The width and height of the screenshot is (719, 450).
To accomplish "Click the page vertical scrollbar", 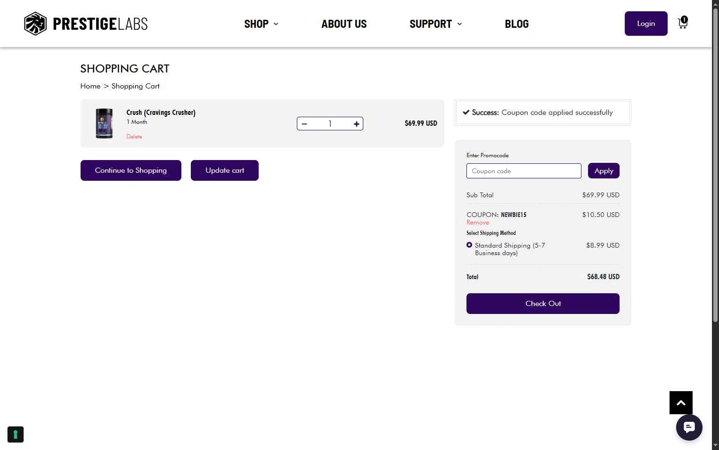I will tap(715, 165).
